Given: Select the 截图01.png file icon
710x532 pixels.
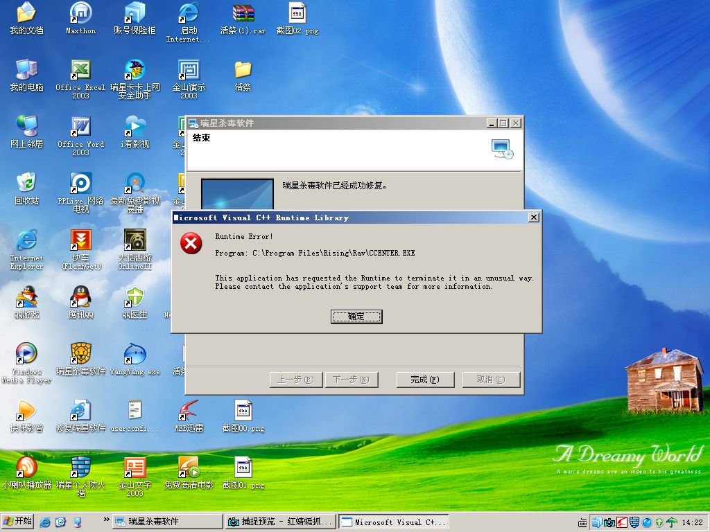Looking at the screenshot, I should coord(243,472).
